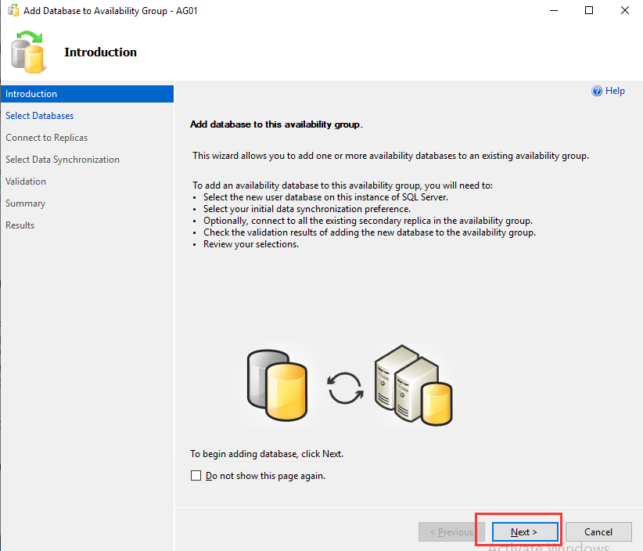The image size is (643, 551).
Task: Click the wizard database icon beside Introduction heading
Action: [30, 52]
